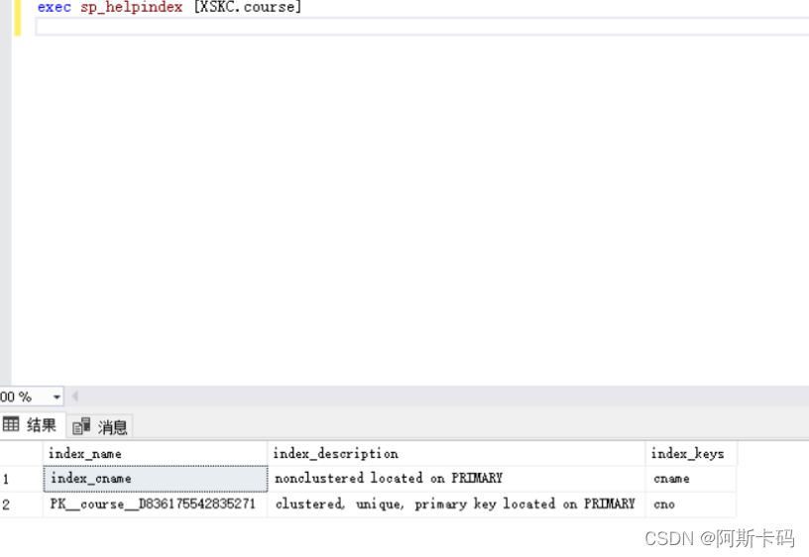809x557 pixels.
Task: Place the cursor on the empty second query line
Action: pos(422,27)
